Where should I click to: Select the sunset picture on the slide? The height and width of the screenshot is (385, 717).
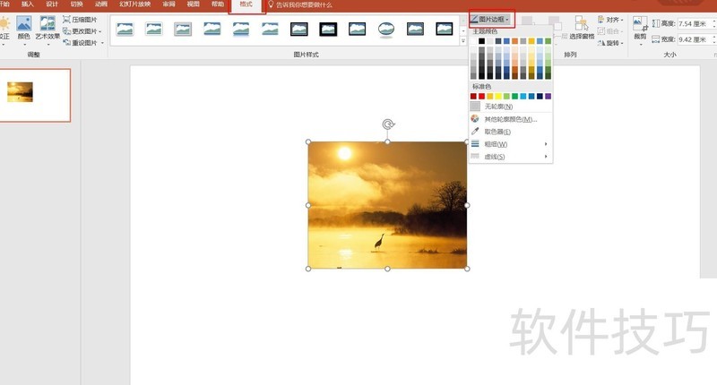coord(387,205)
